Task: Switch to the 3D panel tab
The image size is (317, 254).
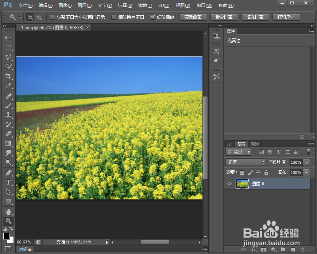Action: [229, 144]
